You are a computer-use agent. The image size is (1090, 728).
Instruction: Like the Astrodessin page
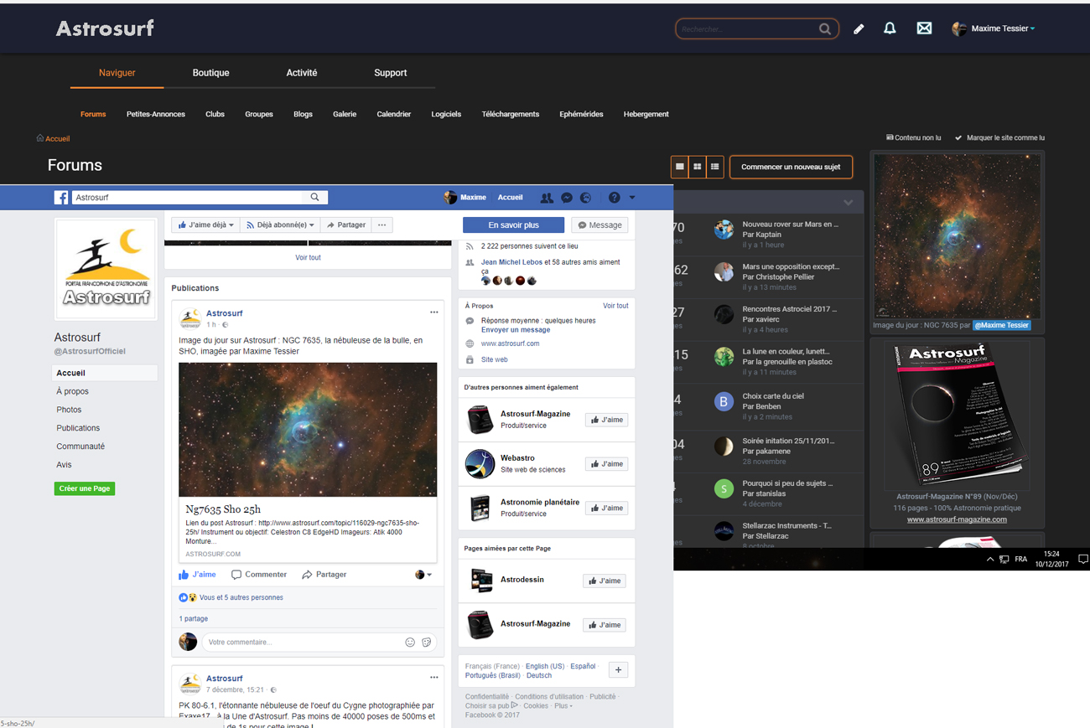pos(604,581)
